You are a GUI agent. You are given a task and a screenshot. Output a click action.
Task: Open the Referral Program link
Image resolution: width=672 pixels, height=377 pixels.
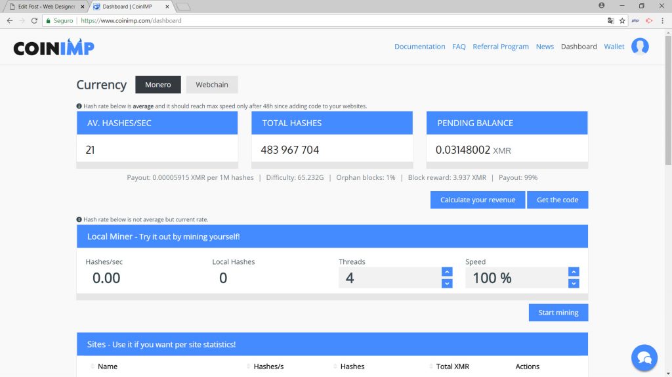point(501,47)
